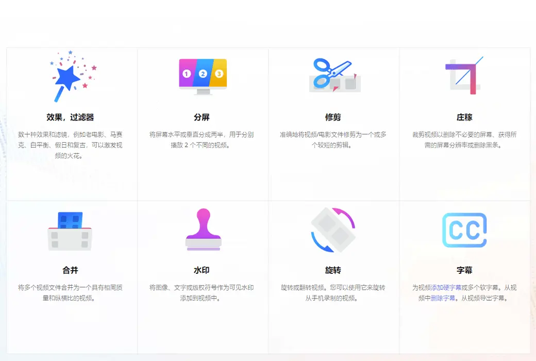Select the 合并 heading
Viewport: 536px width, 361px height.
pos(70,270)
